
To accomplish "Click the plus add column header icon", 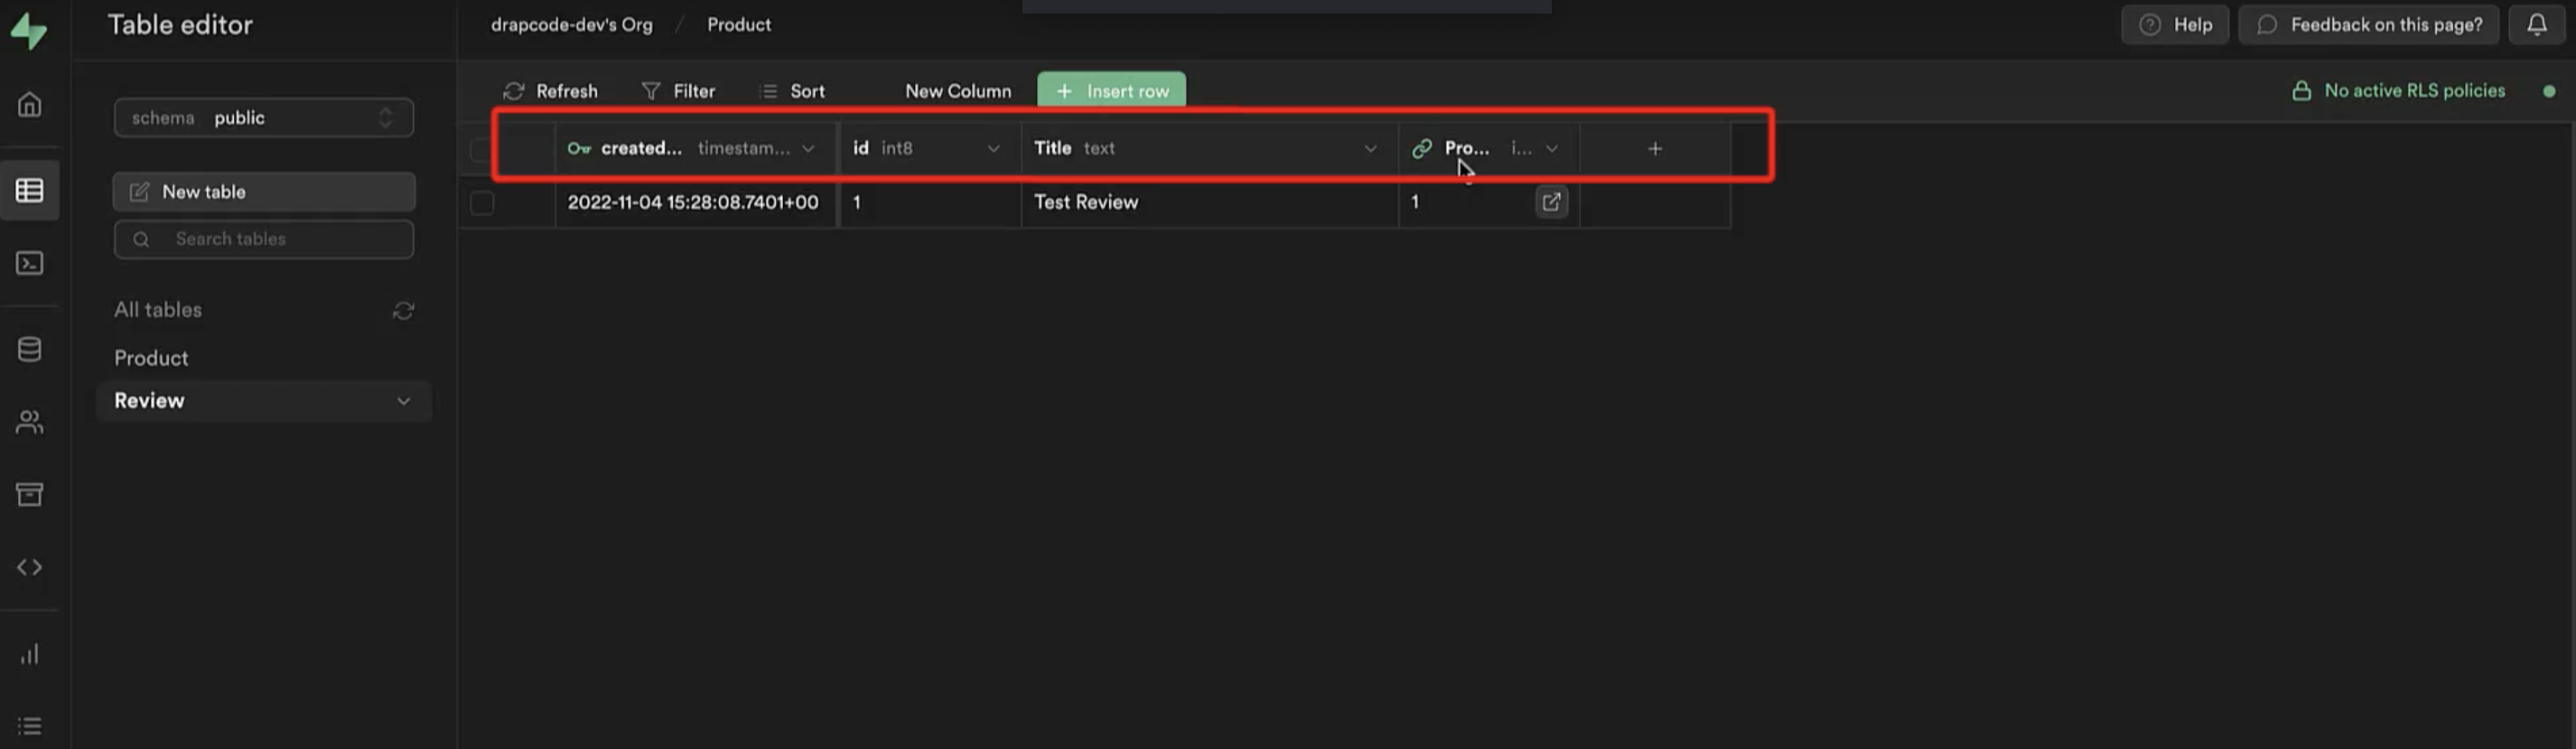I will pos(1655,148).
